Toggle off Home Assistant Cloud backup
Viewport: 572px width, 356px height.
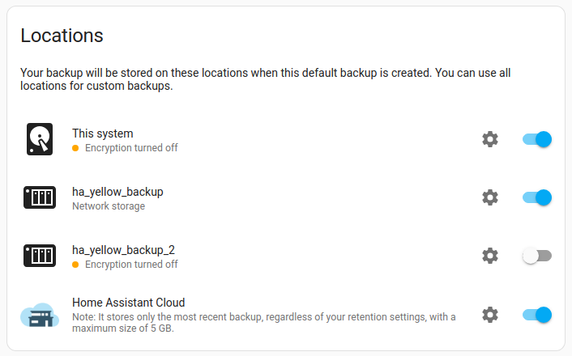pos(537,315)
